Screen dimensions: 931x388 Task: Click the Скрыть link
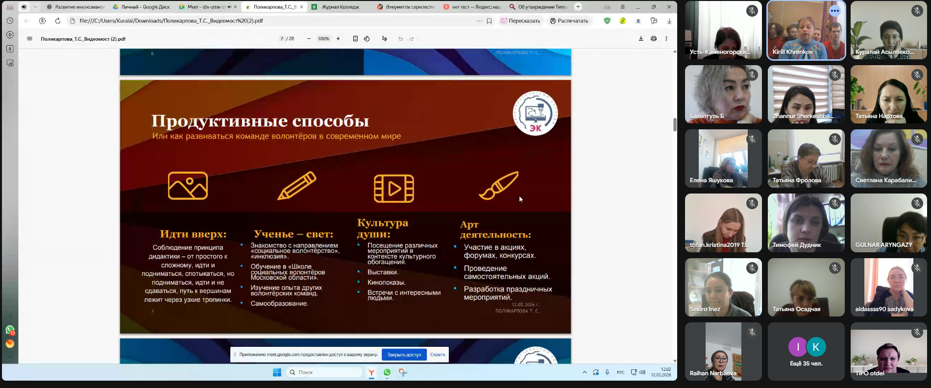pos(438,355)
